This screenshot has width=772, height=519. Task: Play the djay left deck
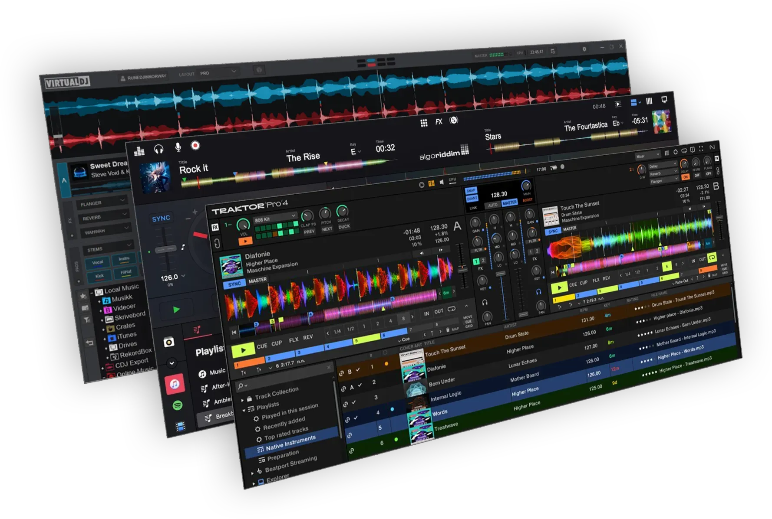[x=176, y=310]
